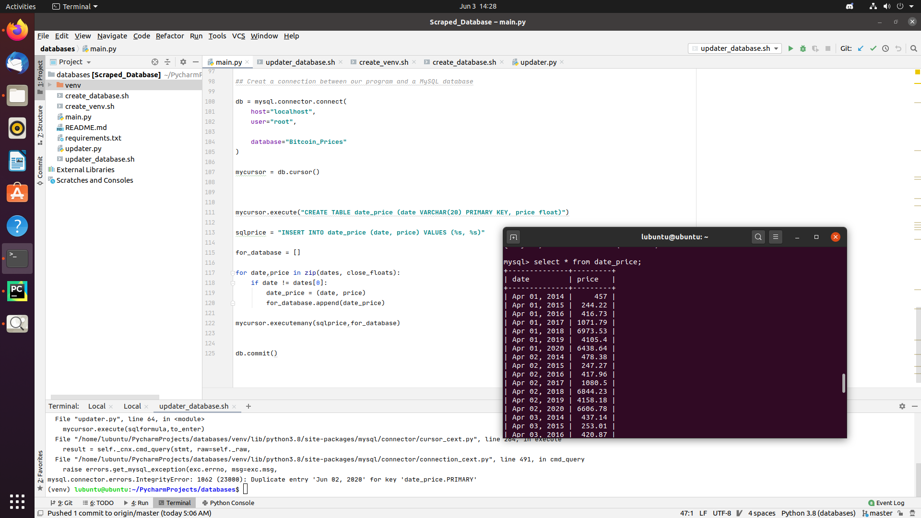Click search icon in lubuntu terminal window

(x=758, y=237)
